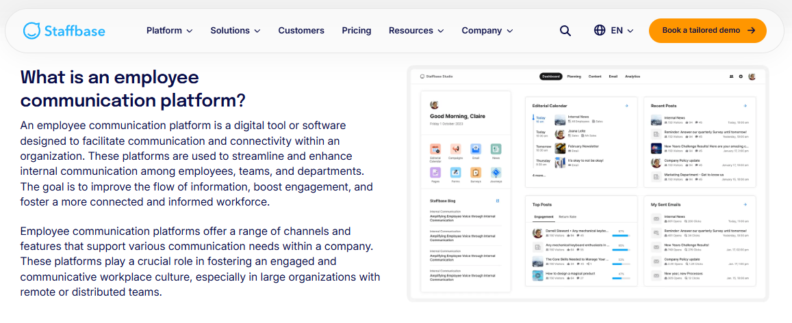Switch to the Content tab
The width and height of the screenshot is (792, 323).
(594, 76)
